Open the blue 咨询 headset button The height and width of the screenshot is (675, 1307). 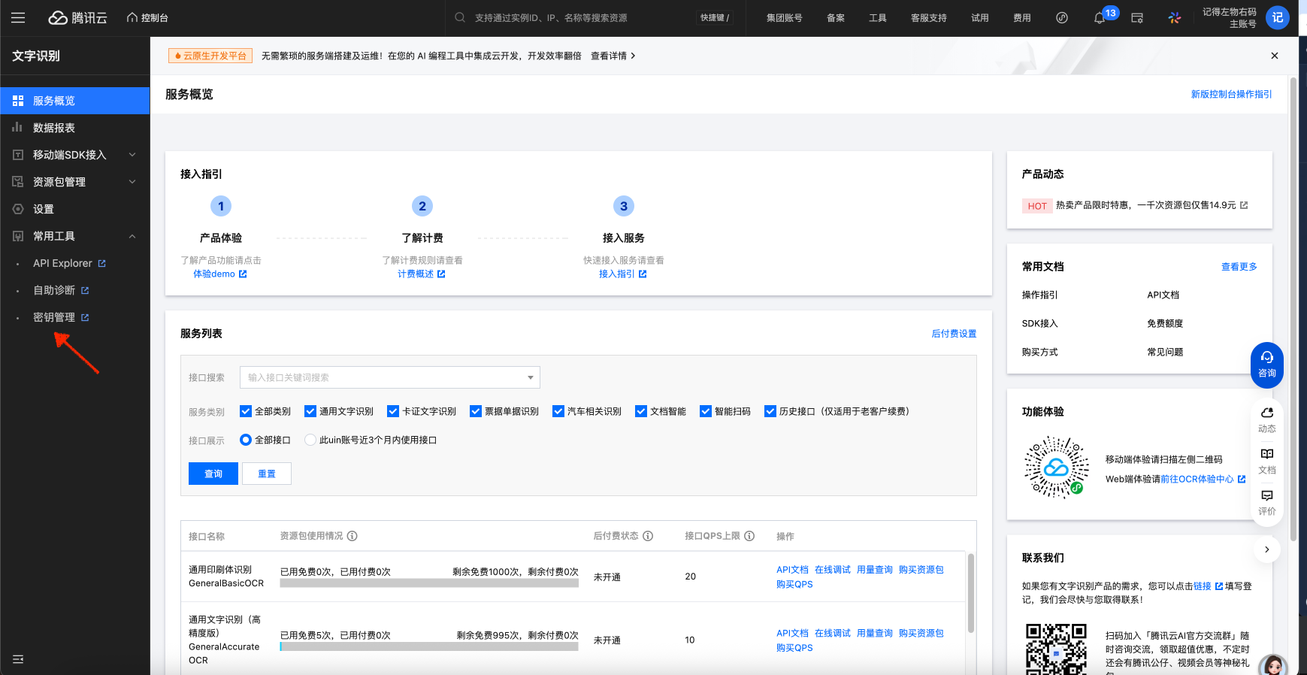pos(1267,365)
